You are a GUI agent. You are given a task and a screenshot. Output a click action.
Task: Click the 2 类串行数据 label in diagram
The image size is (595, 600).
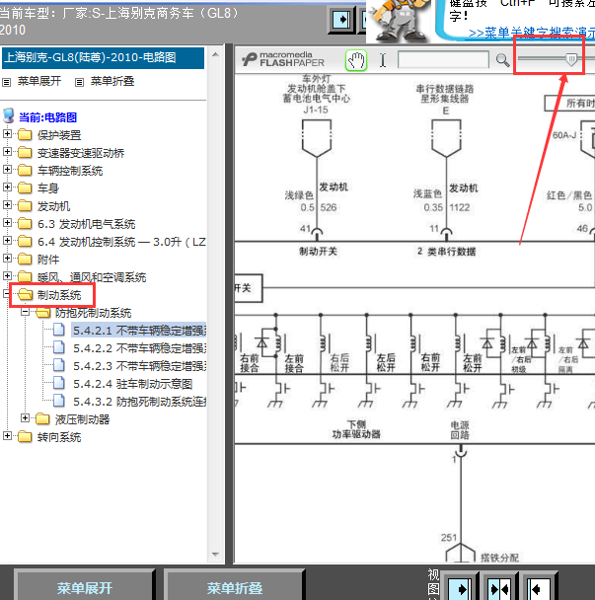[447, 252]
